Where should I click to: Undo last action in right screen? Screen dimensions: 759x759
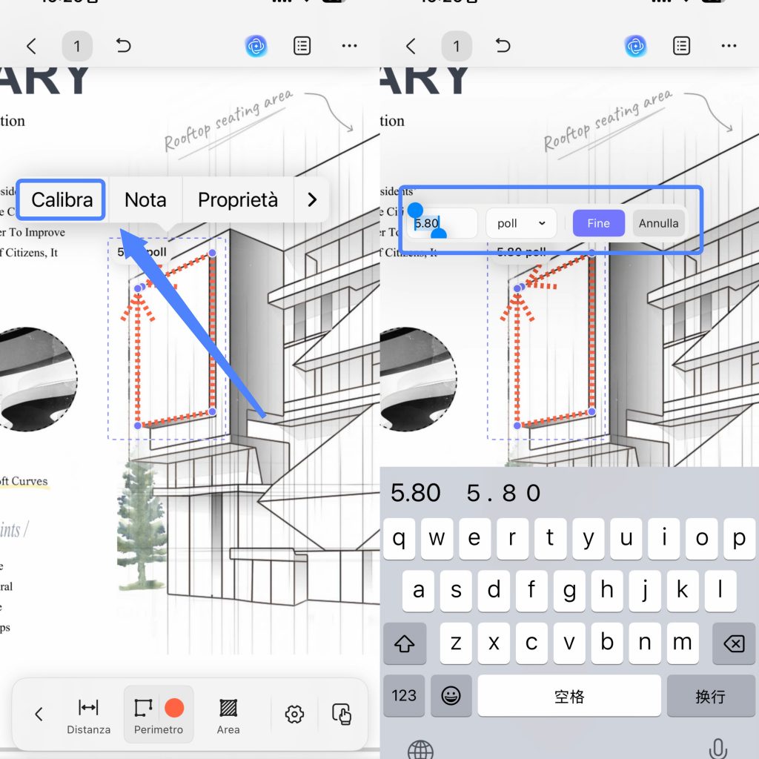503,45
